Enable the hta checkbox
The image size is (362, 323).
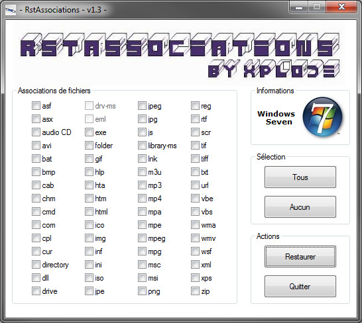click(89, 185)
